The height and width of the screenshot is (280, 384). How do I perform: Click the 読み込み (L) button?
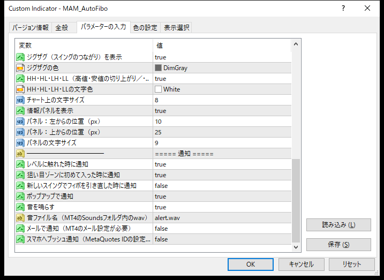338,225
